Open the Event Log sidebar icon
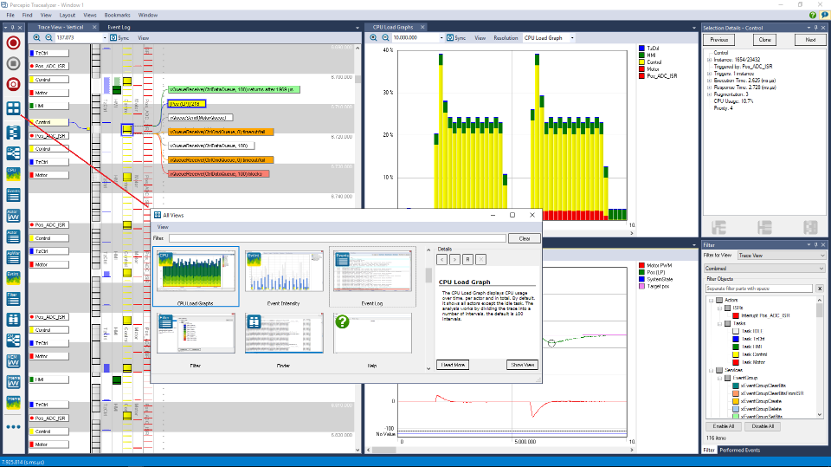 click(x=13, y=195)
